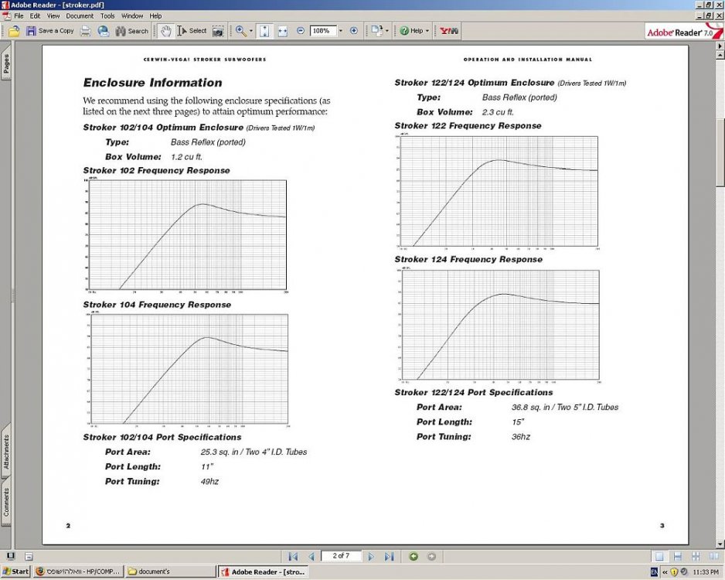Image resolution: width=725 pixels, height=580 pixels.
Task: Open zoom percentage dropdown list
Action: click(340, 31)
